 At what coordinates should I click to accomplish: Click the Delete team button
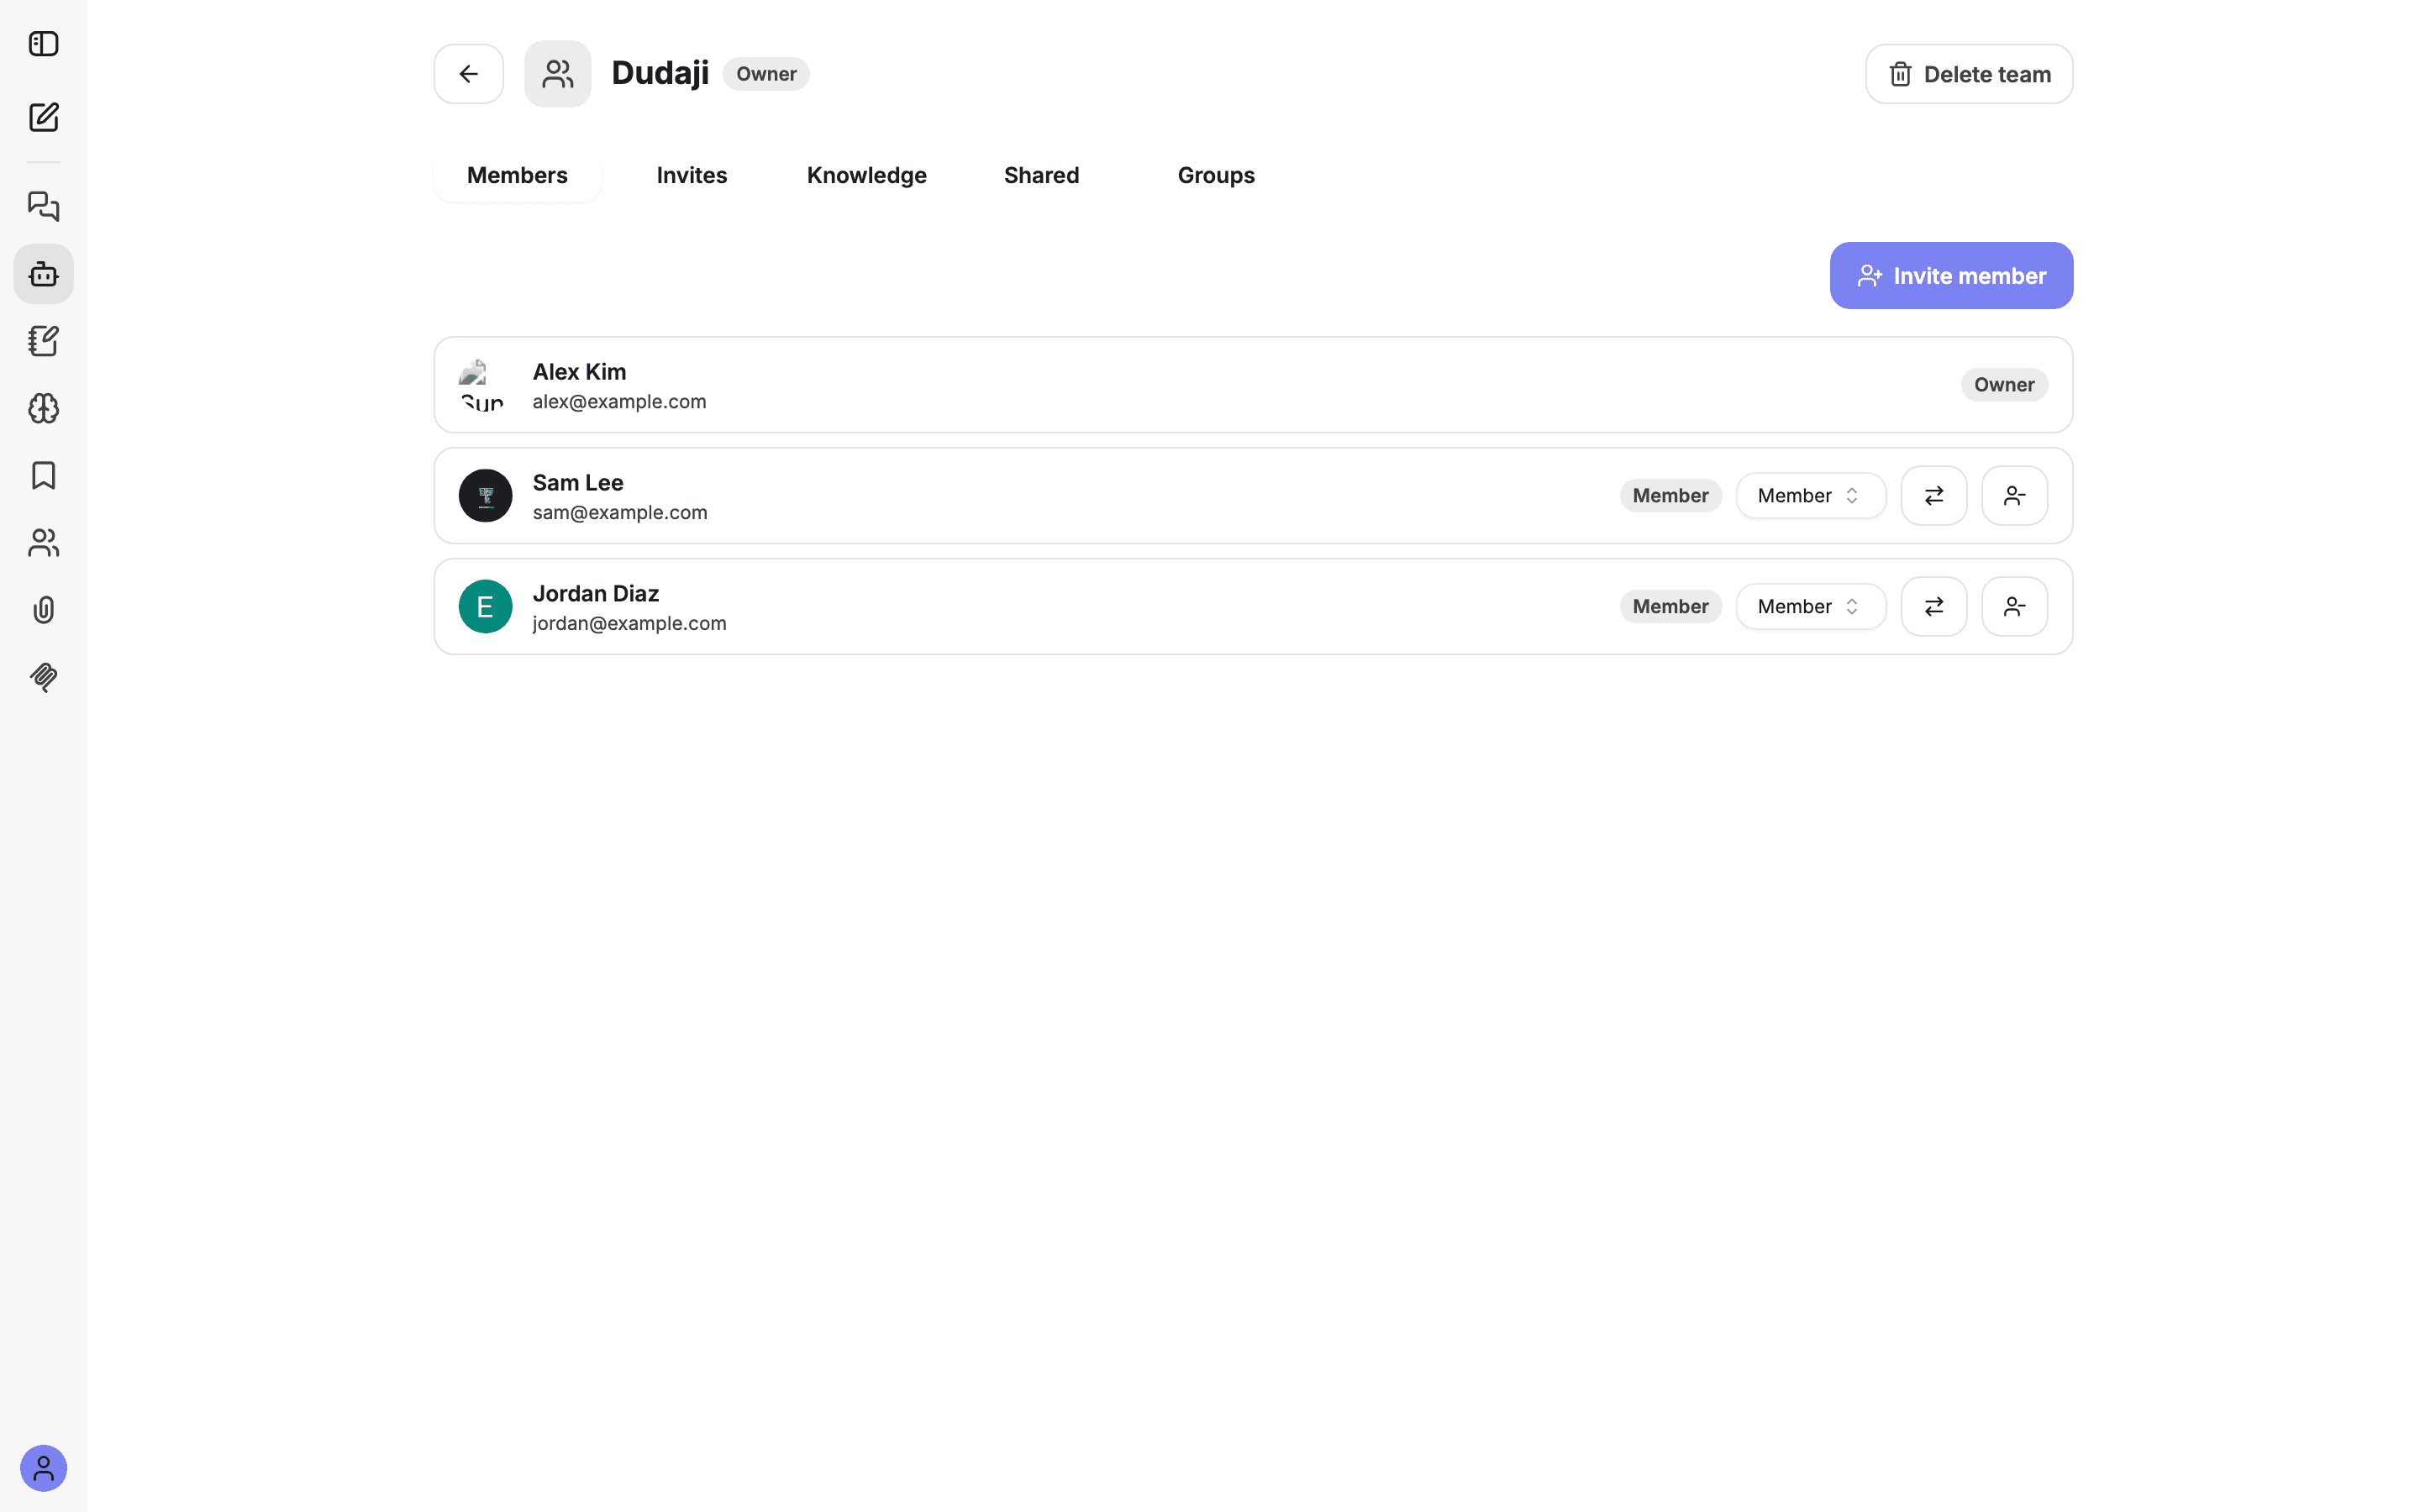(1969, 74)
